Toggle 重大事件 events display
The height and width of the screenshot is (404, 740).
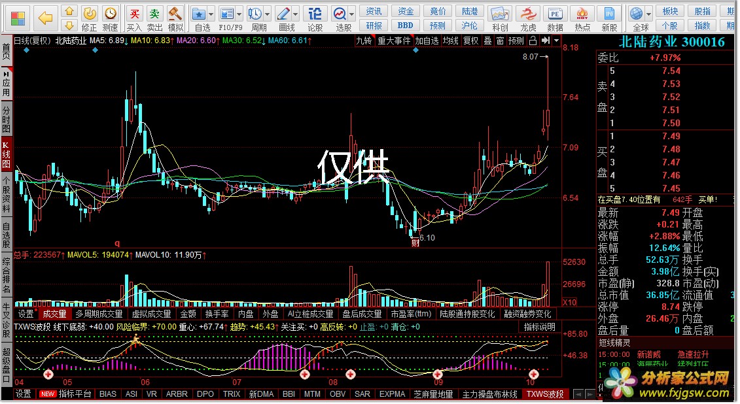[394, 41]
